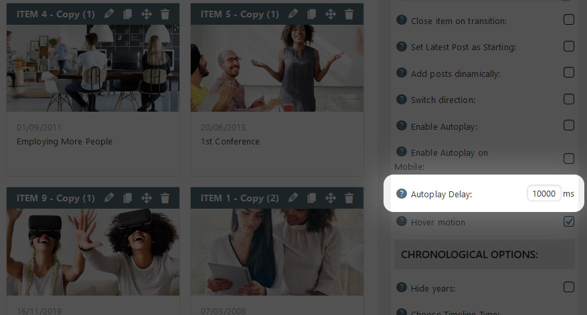Viewport: 587px width, 315px height.
Task: Edit ITEM 1 - Copy (2) with pencil icon
Action: tap(293, 198)
